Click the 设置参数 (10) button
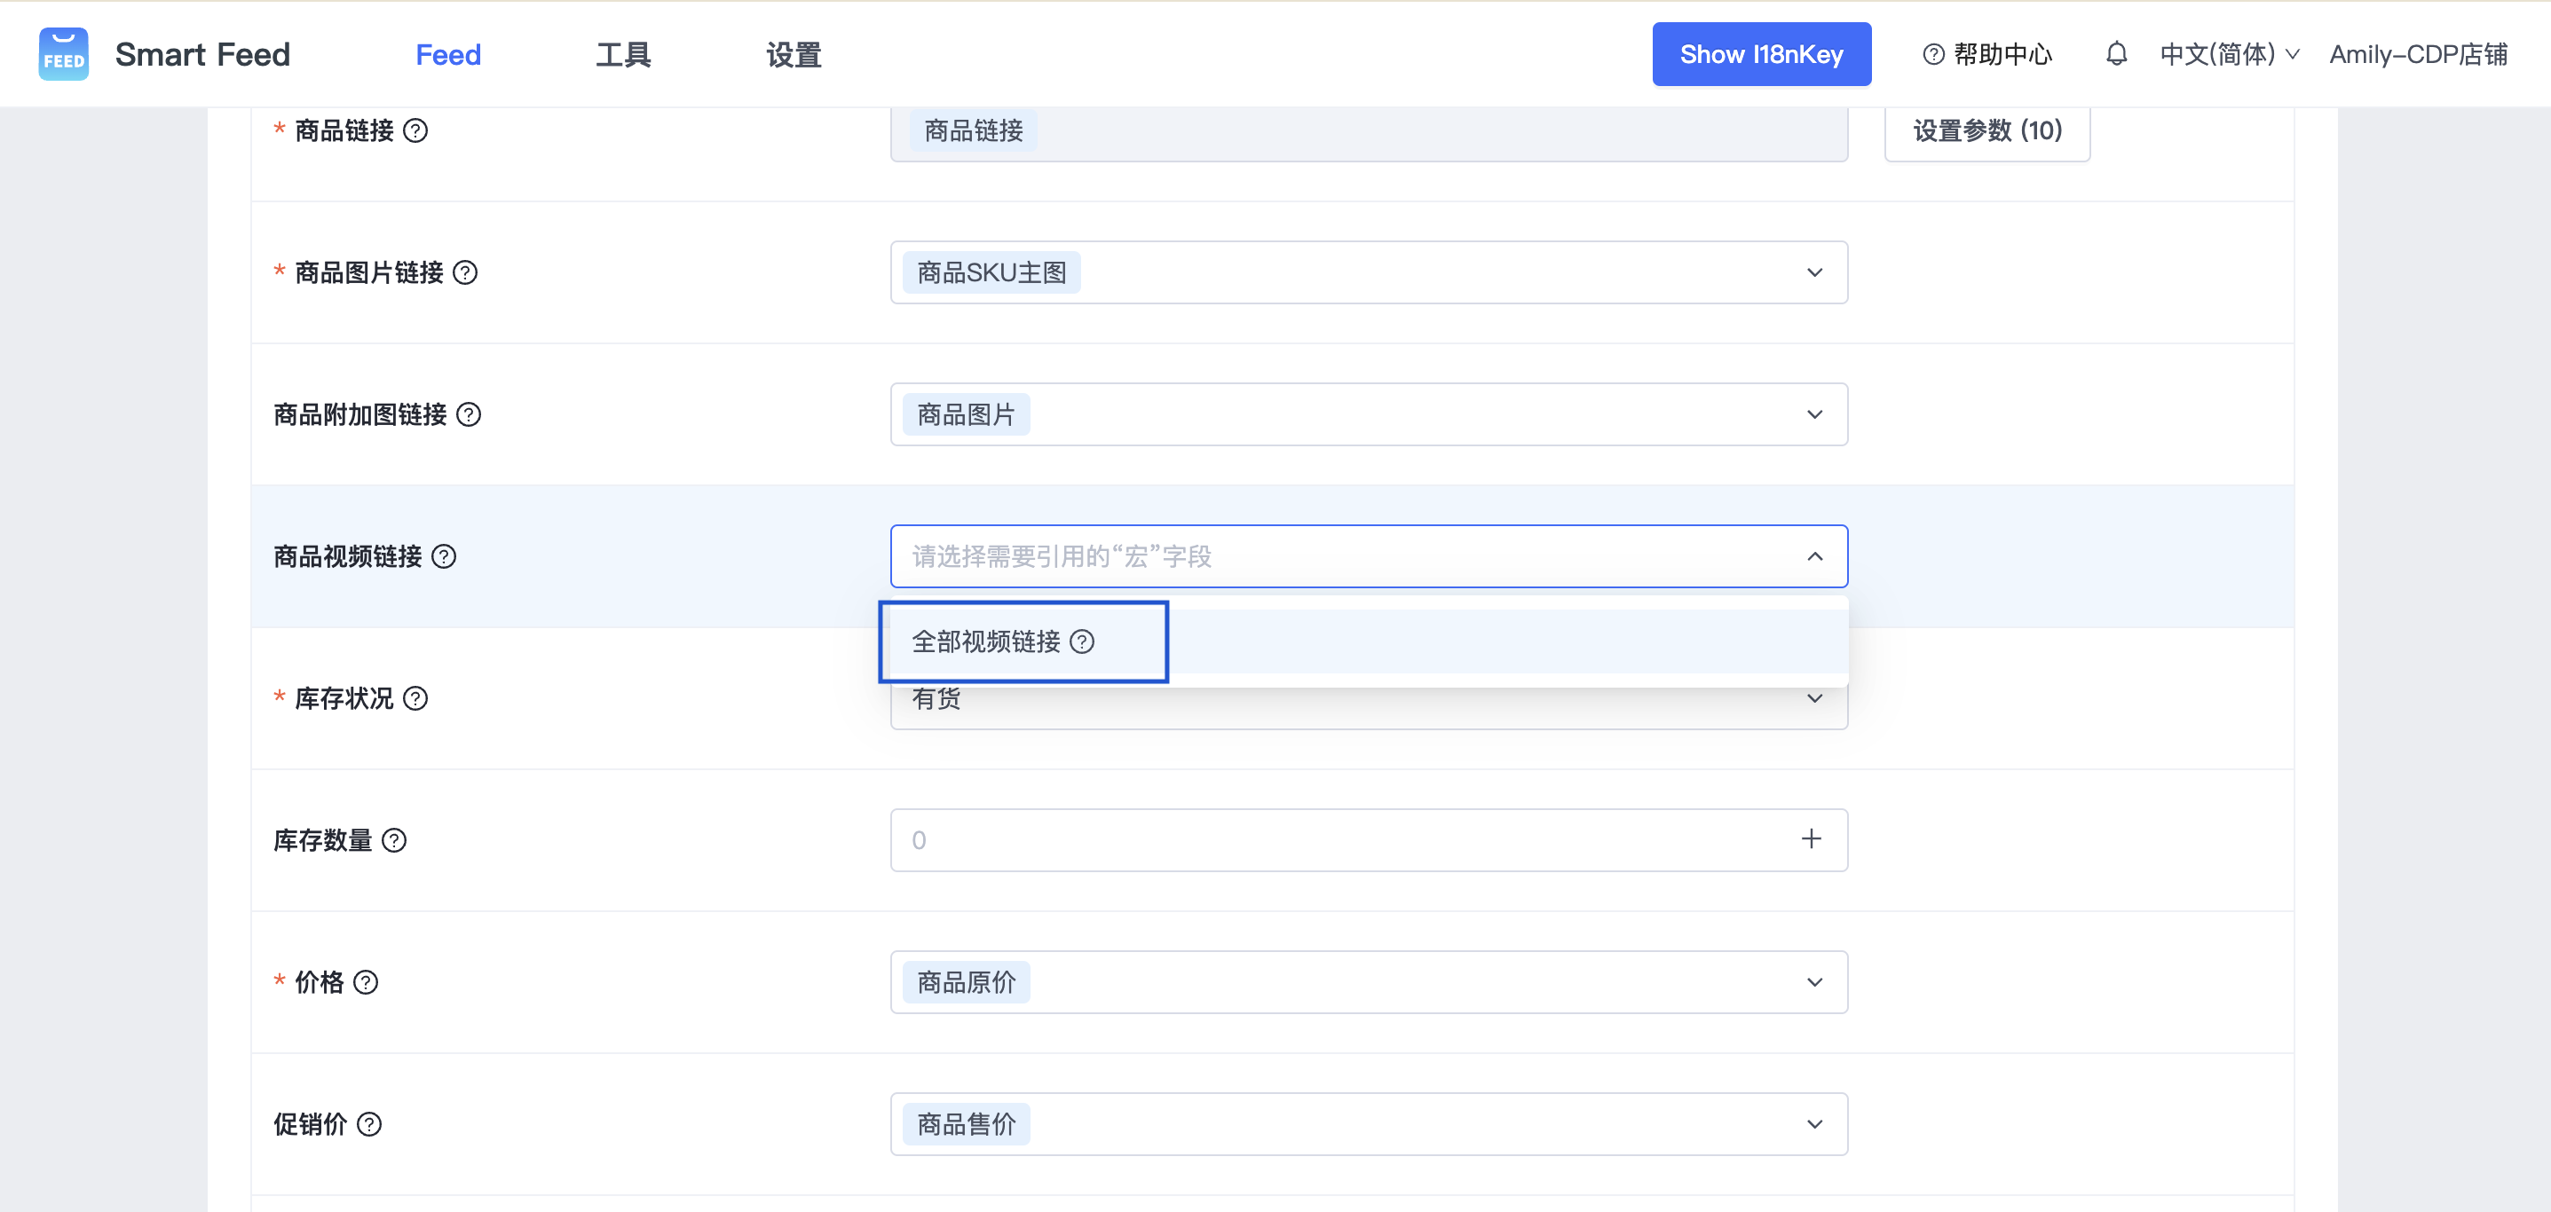 point(1987,130)
